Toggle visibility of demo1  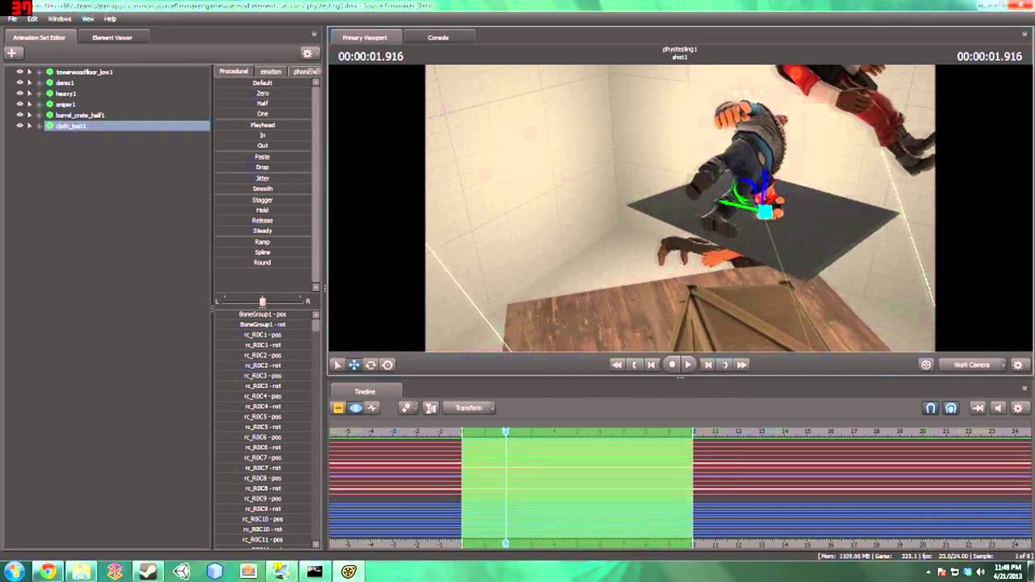point(19,82)
